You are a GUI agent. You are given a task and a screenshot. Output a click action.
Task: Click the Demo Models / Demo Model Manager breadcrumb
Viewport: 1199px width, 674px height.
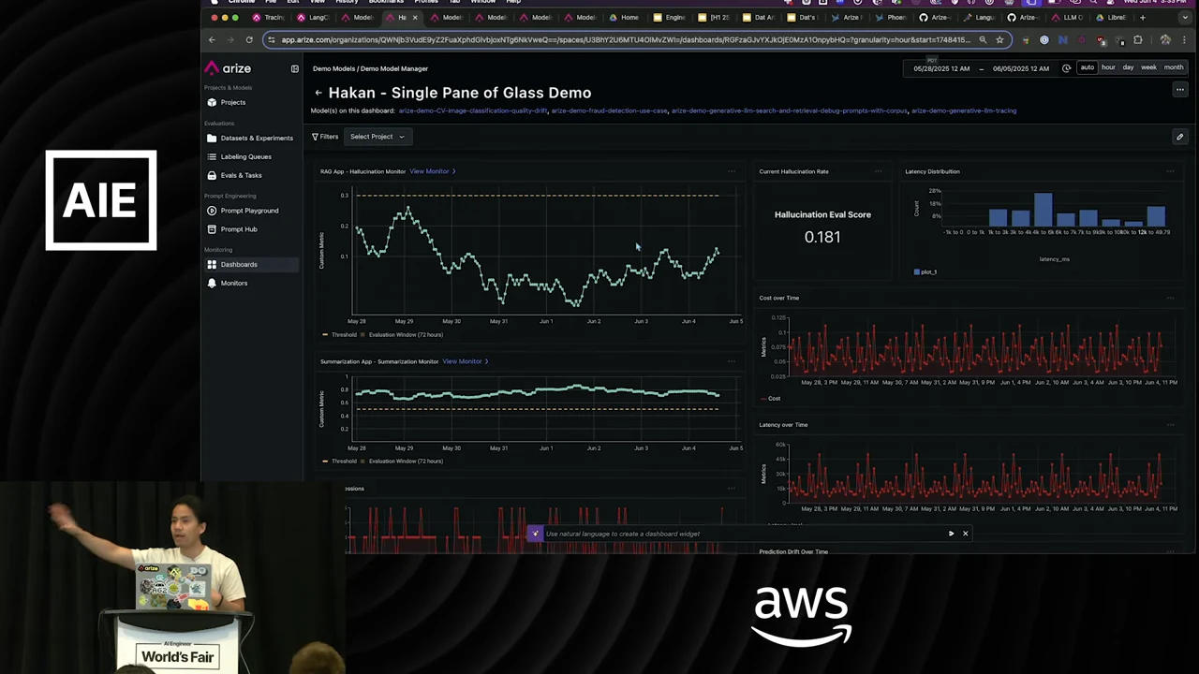tap(370, 68)
